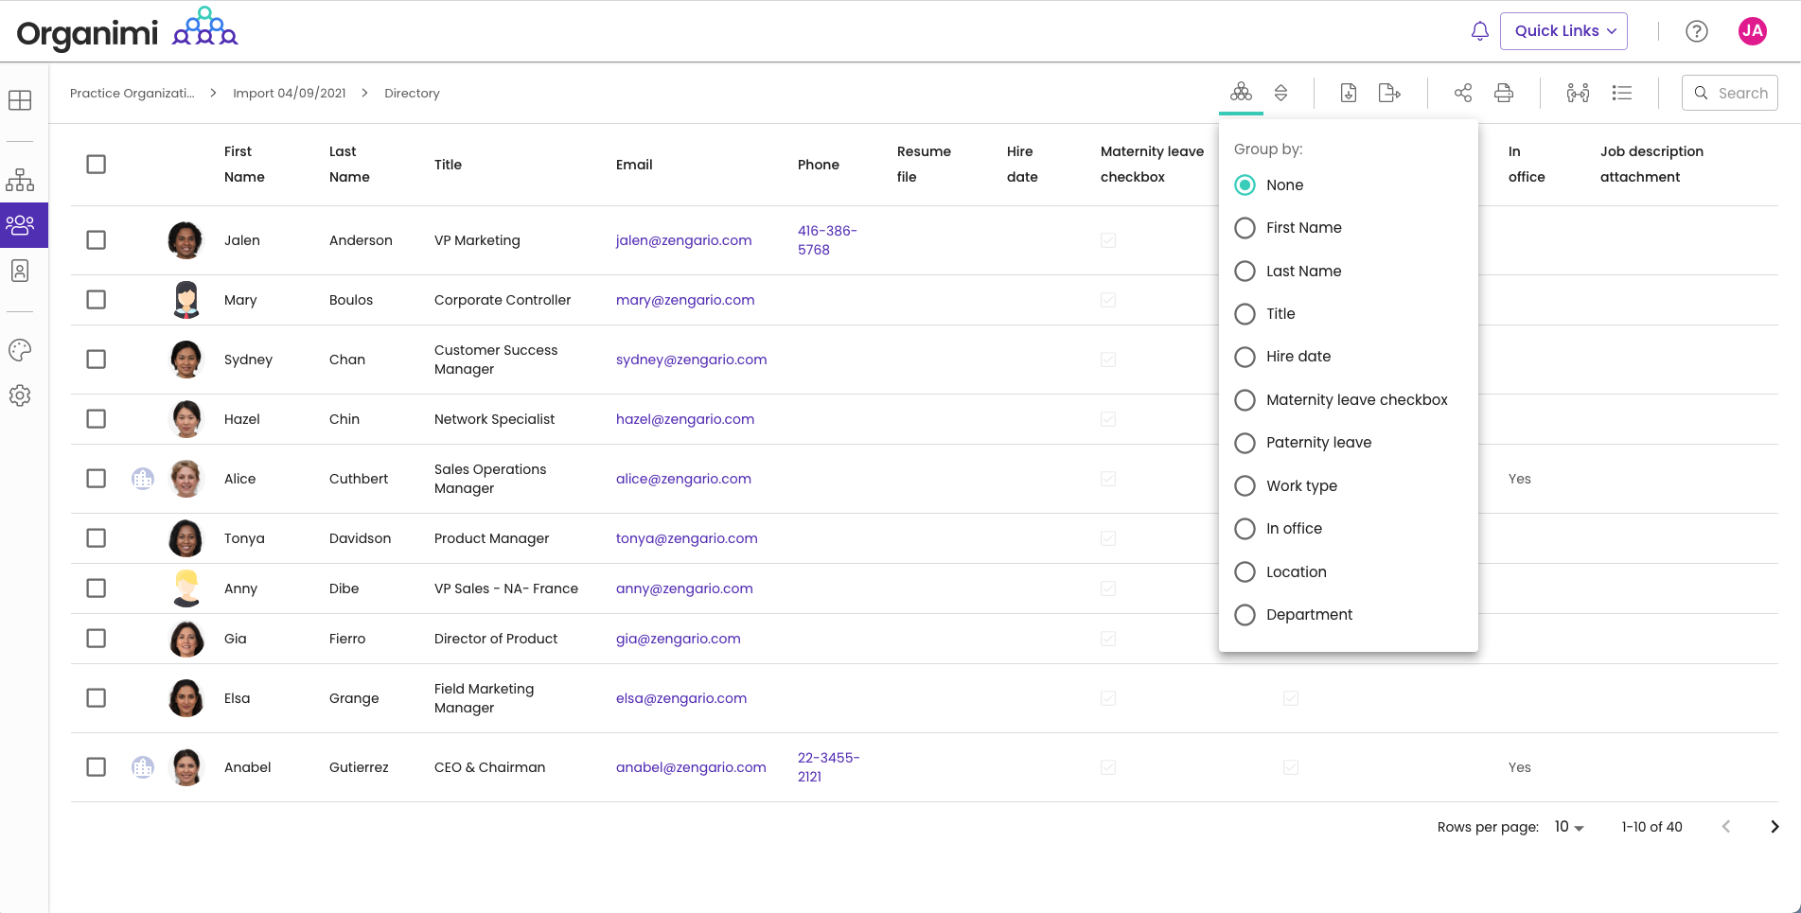Open the mary@zengario.com email link

(685, 300)
